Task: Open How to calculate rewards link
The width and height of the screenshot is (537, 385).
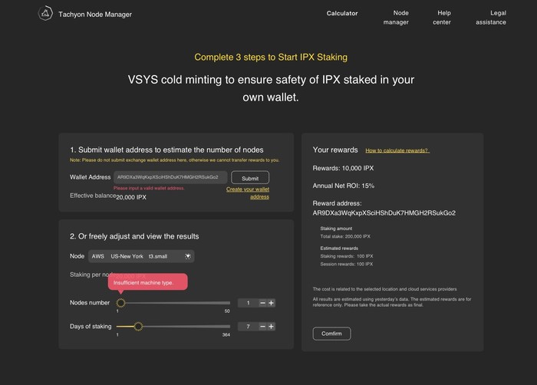Action: pos(397,150)
